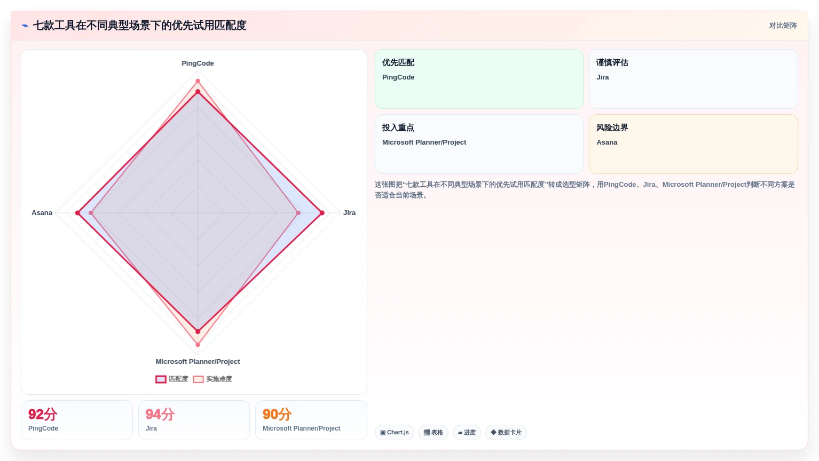Click the 94分 Jira score card

pyautogui.click(x=194, y=420)
